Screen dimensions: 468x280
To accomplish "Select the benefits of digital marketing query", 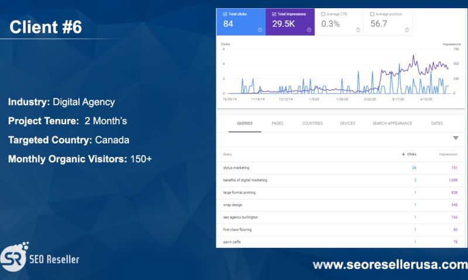I will tap(246, 180).
